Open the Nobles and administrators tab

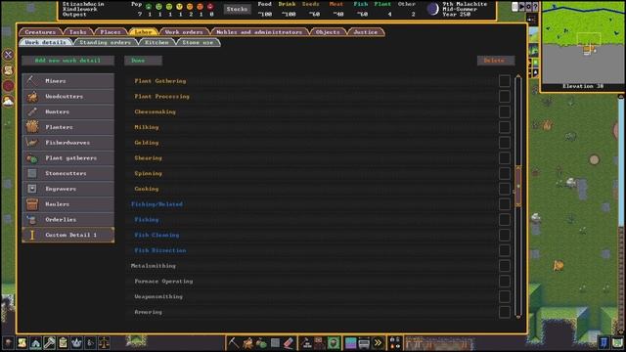pos(259,32)
